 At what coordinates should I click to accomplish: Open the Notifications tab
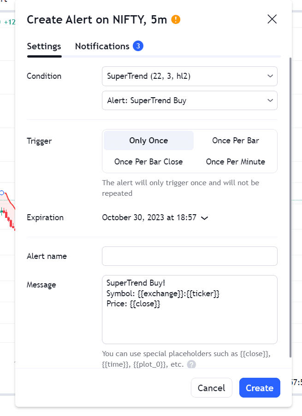pos(102,47)
